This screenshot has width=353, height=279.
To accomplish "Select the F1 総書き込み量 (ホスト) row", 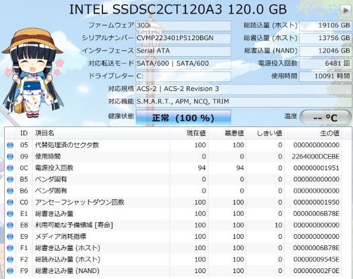I will [x=174, y=248].
